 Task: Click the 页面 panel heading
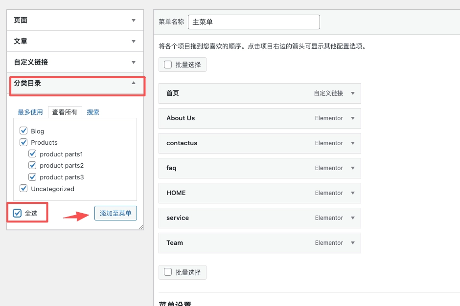[x=21, y=20]
